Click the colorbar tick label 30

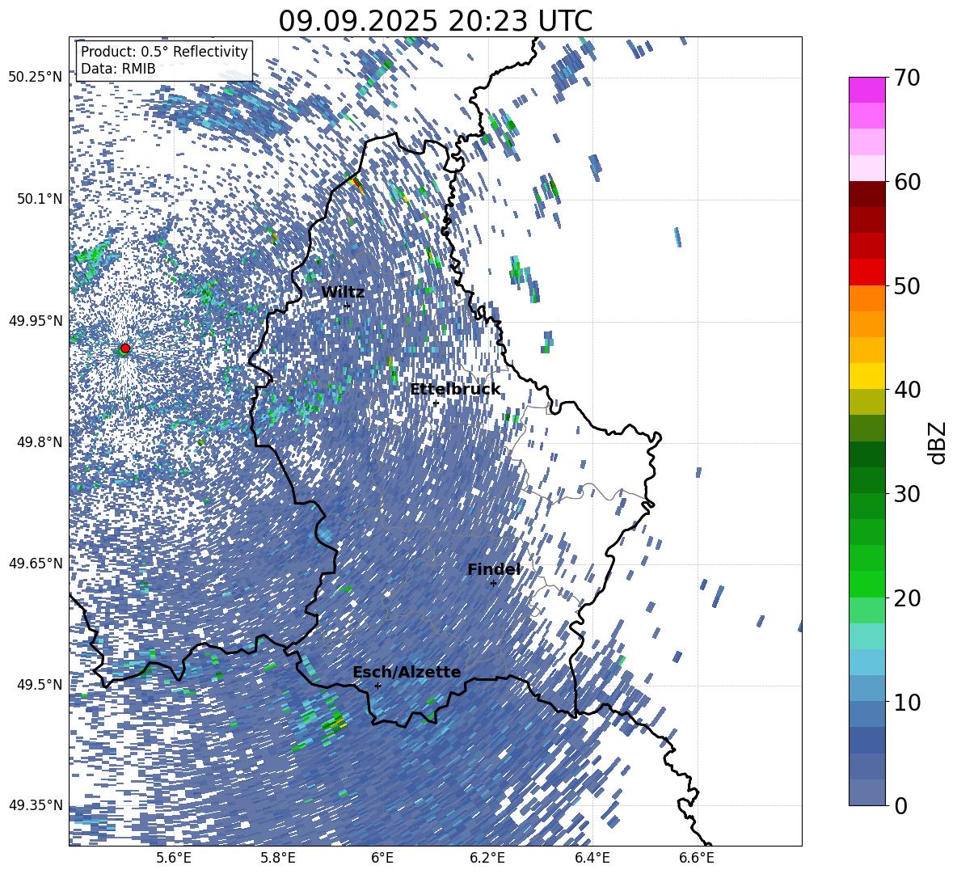pyautogui.click(x=907, y=494)
